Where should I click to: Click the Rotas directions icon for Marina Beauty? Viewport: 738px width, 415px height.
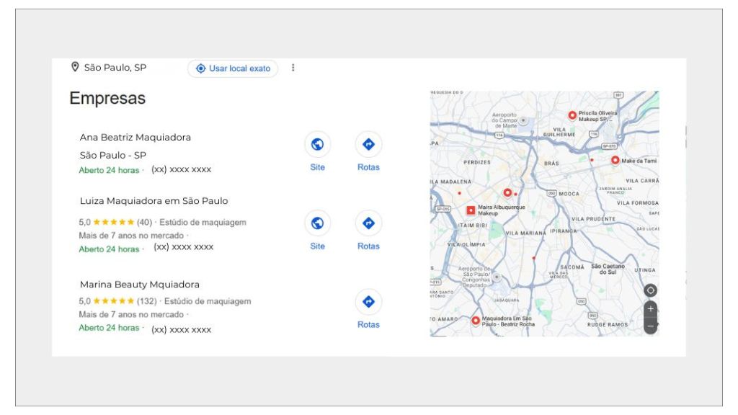pyautogui.click(x=368, y=302)
